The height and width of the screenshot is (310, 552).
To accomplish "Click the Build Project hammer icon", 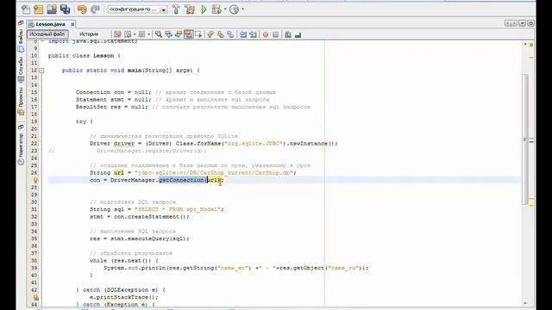I will (176, 9).
